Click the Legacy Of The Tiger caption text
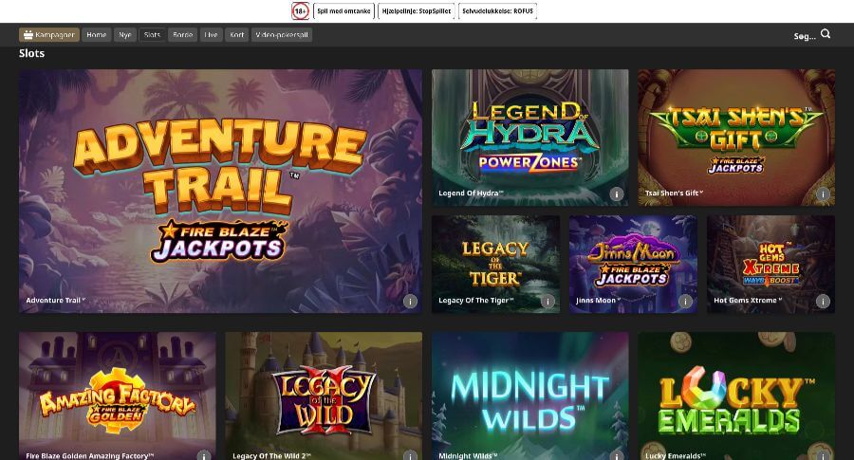854x460 pixels. 476,300
